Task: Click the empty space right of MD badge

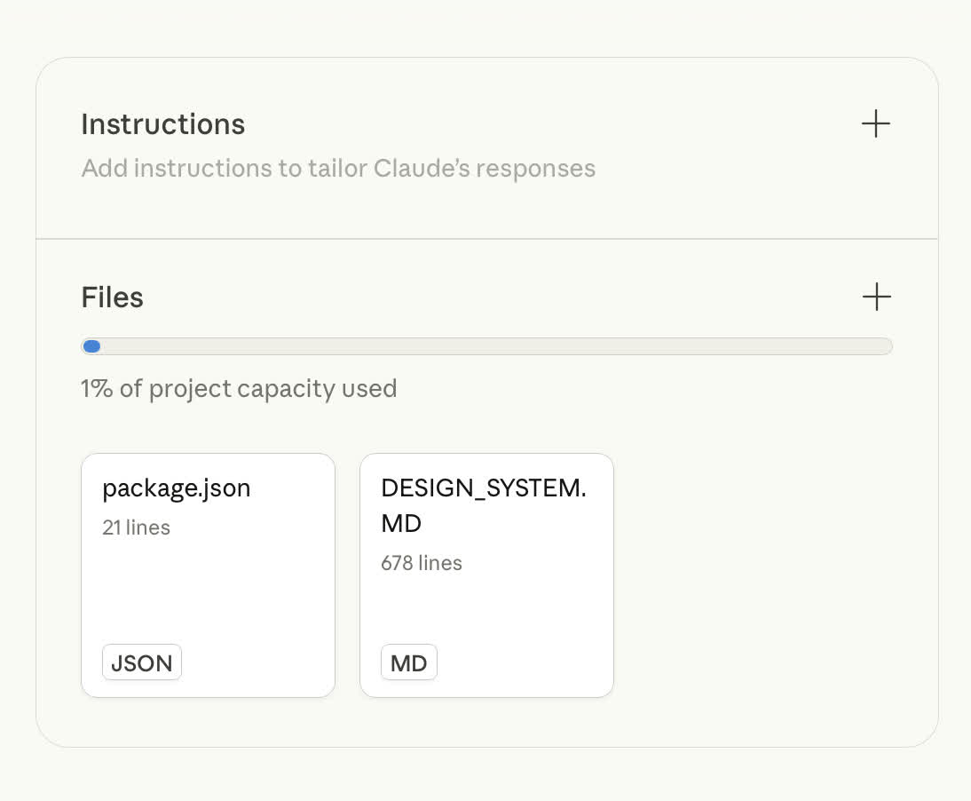Action: tap(524, 662)
